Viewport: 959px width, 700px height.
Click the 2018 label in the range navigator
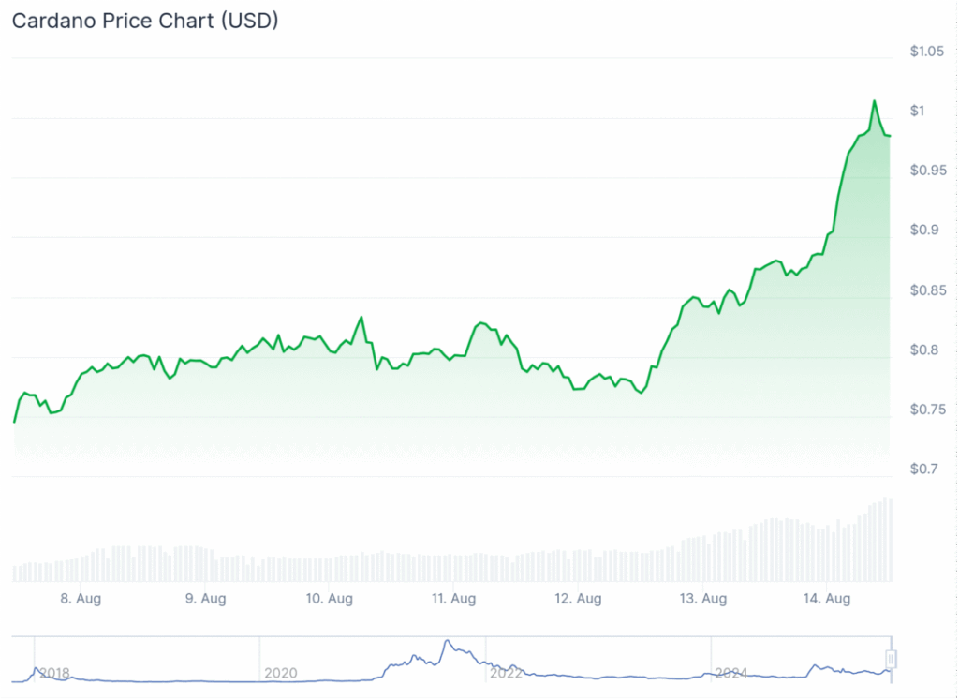coord(54,673)
